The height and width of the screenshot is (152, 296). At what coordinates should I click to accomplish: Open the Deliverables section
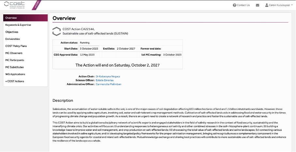click(13, 39)
